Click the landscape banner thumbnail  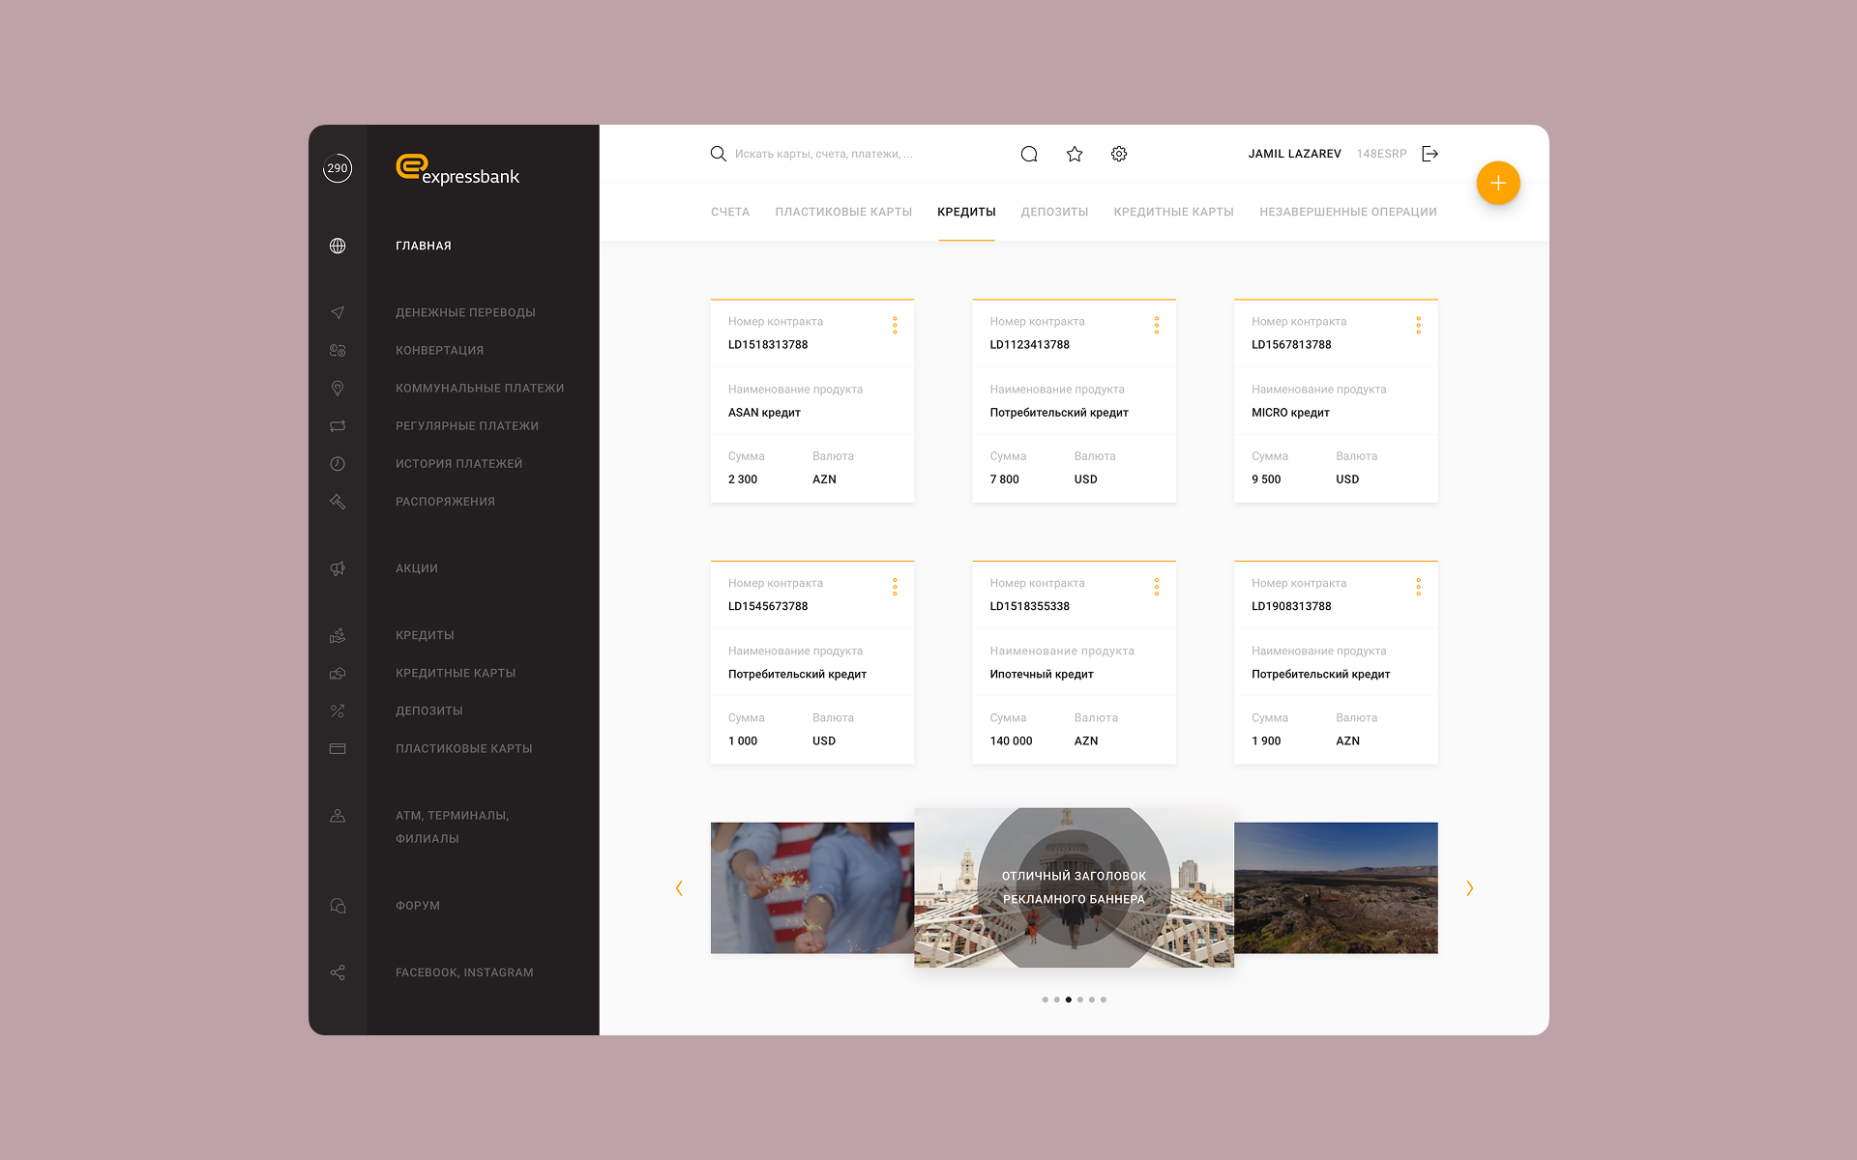tap(1336, 888)
